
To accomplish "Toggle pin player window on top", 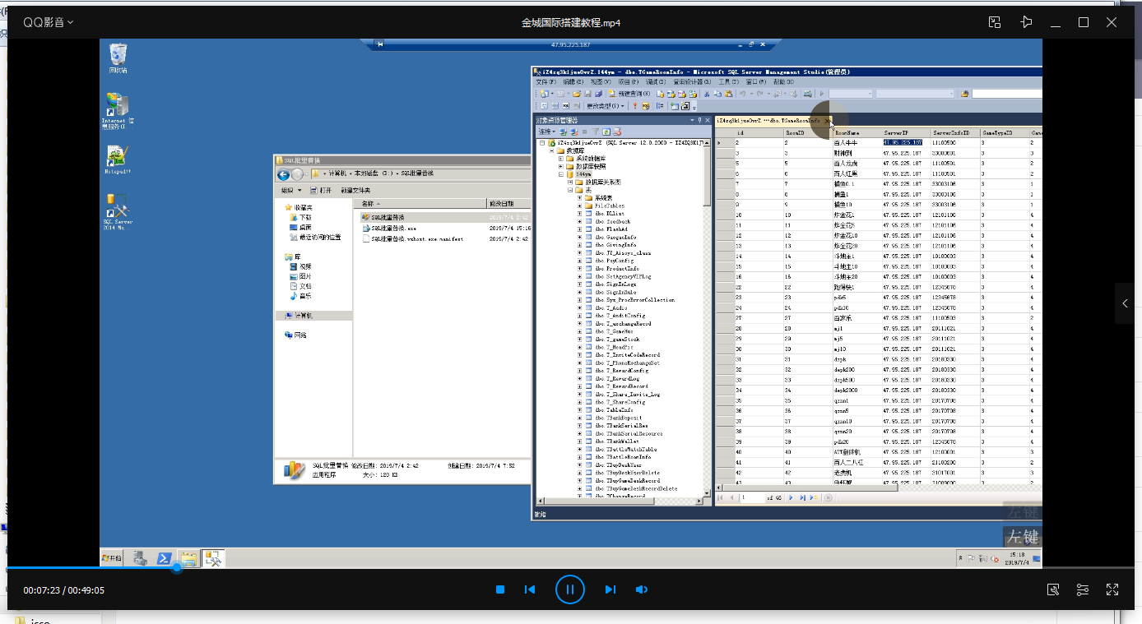I will click(1025, 22).
